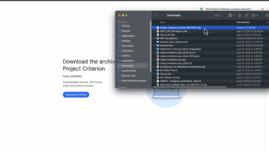The height and width of the screenshot is (151, 269).
Task: Select the International folder row
Action: click(x=210, y=45)
